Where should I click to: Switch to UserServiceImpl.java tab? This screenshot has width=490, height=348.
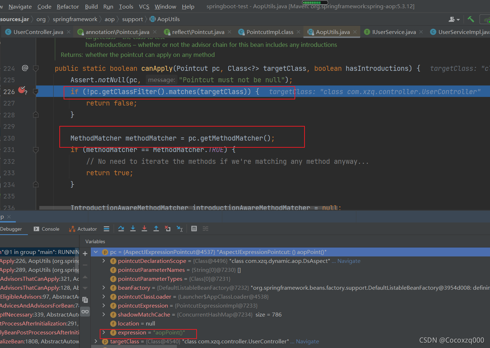(464, 32)
